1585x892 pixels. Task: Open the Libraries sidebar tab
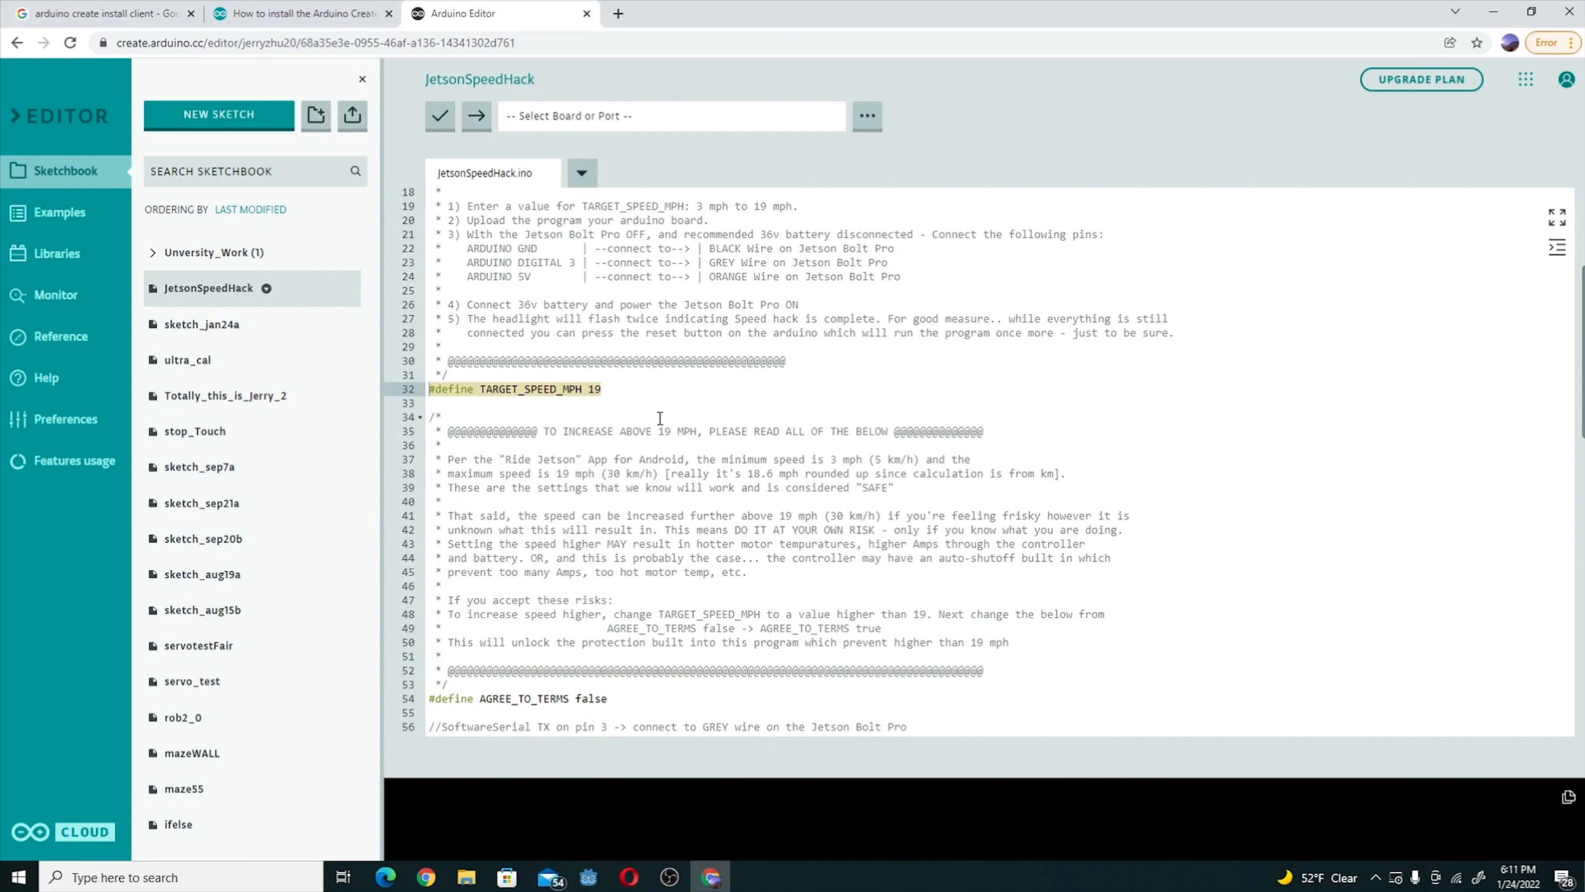[x=56, y=254]
